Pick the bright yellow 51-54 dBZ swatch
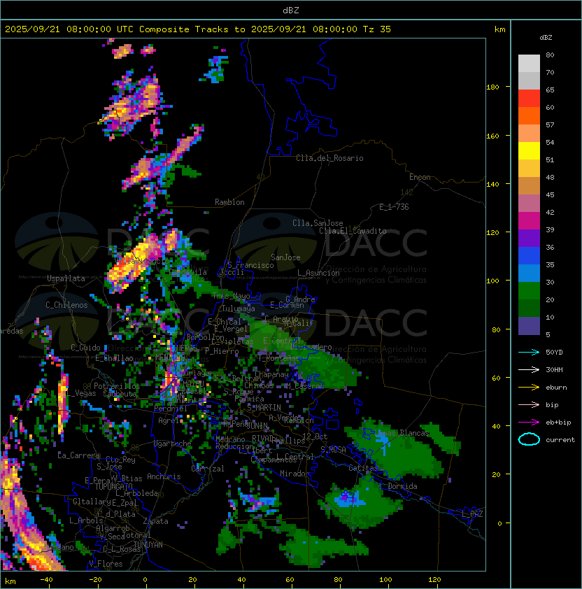Image resolution: width=582 pixels, height=589 pixels. click(529, 150)
